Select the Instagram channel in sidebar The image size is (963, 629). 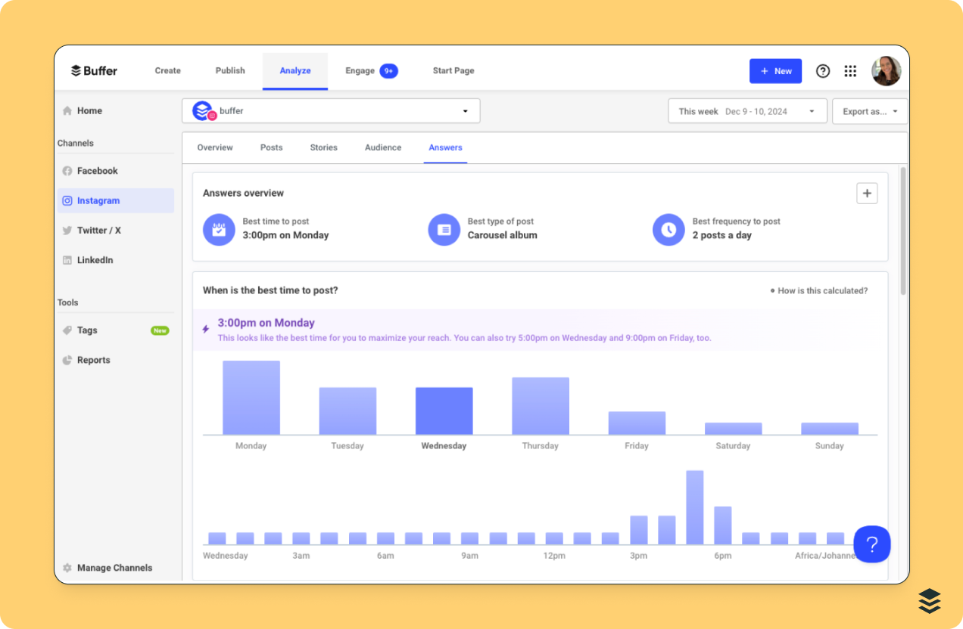tap(98, 200)
